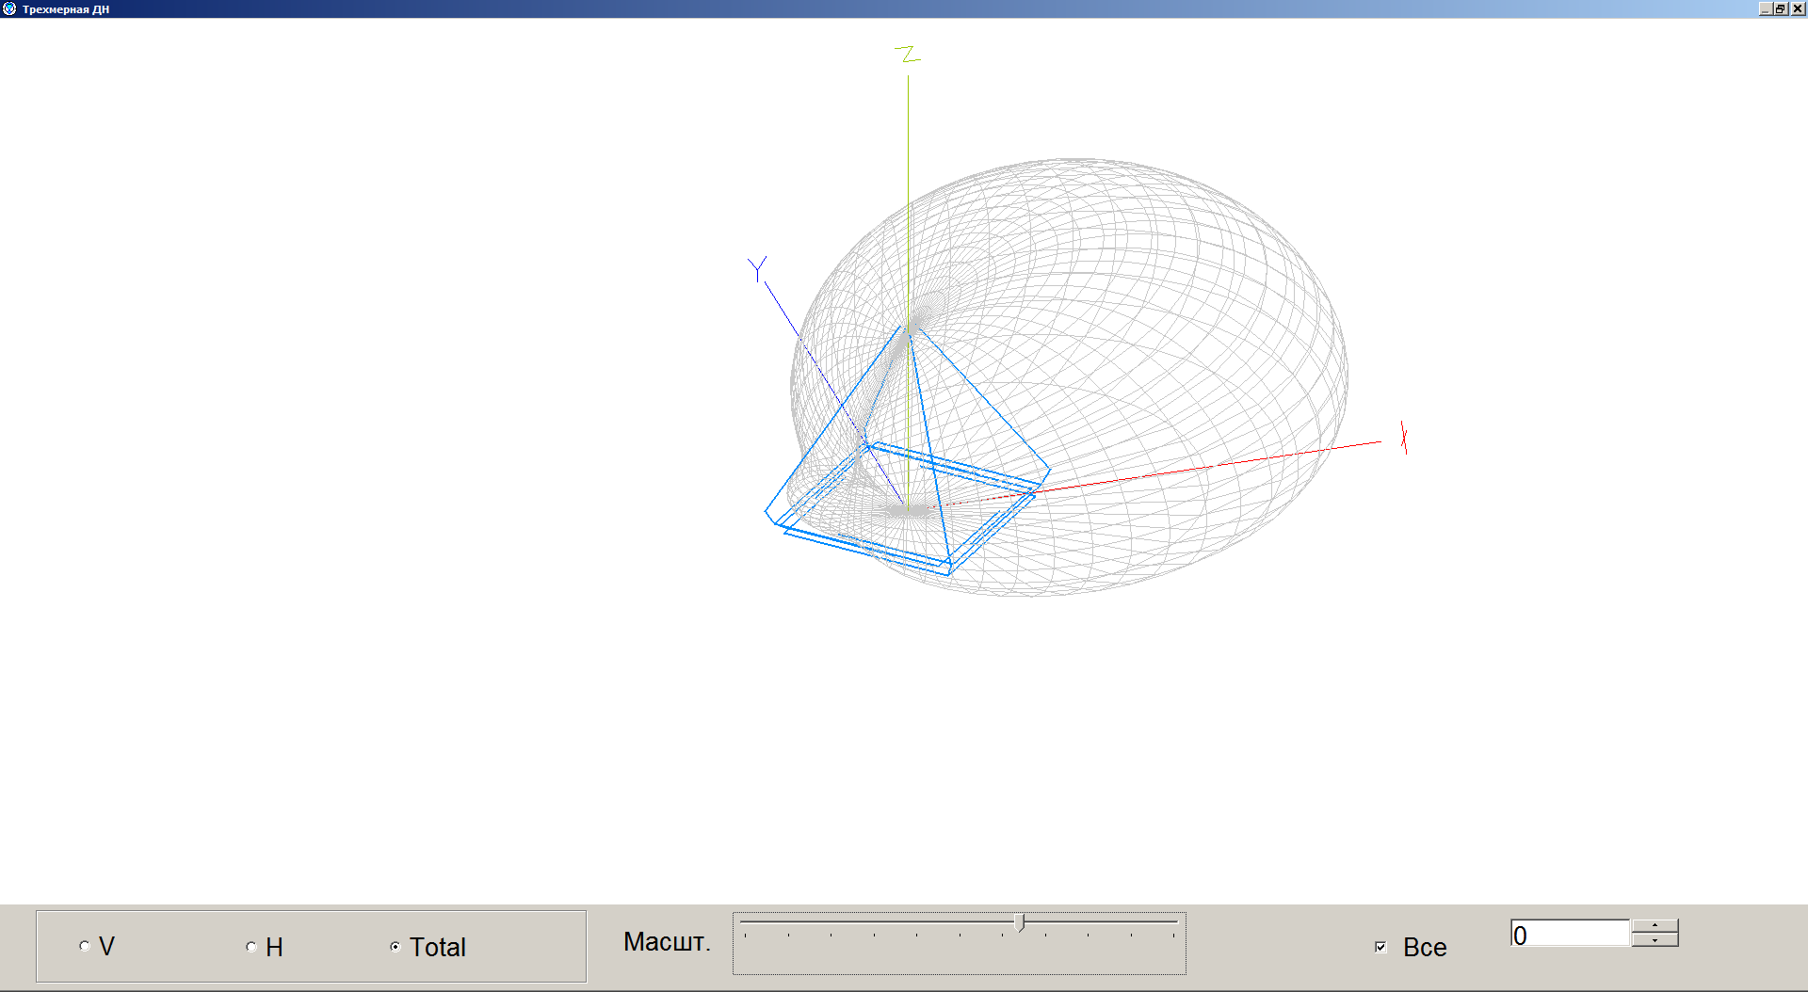The height and width of the screenshot is (992, 1808).
Task: Click the red X axis label
Action: (1403, 438)
